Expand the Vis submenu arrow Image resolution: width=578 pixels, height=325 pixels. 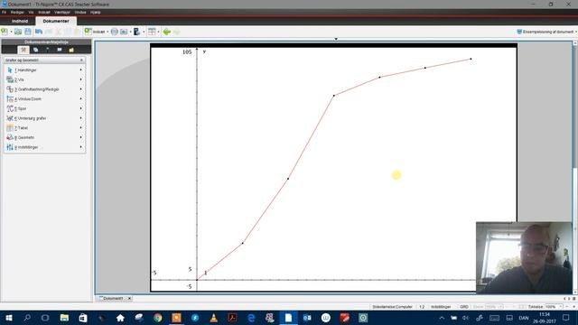tap(81, 79)
